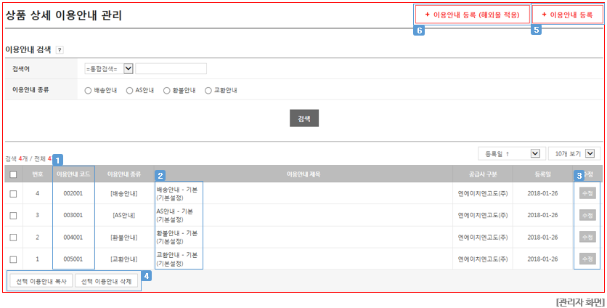Click 선택 이용안내 복사 button
607x308 pixels.
41,282
